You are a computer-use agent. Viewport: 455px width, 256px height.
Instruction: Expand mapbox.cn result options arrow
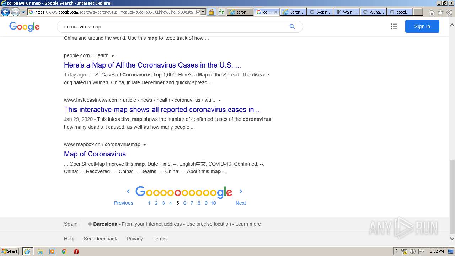(145, 145)
